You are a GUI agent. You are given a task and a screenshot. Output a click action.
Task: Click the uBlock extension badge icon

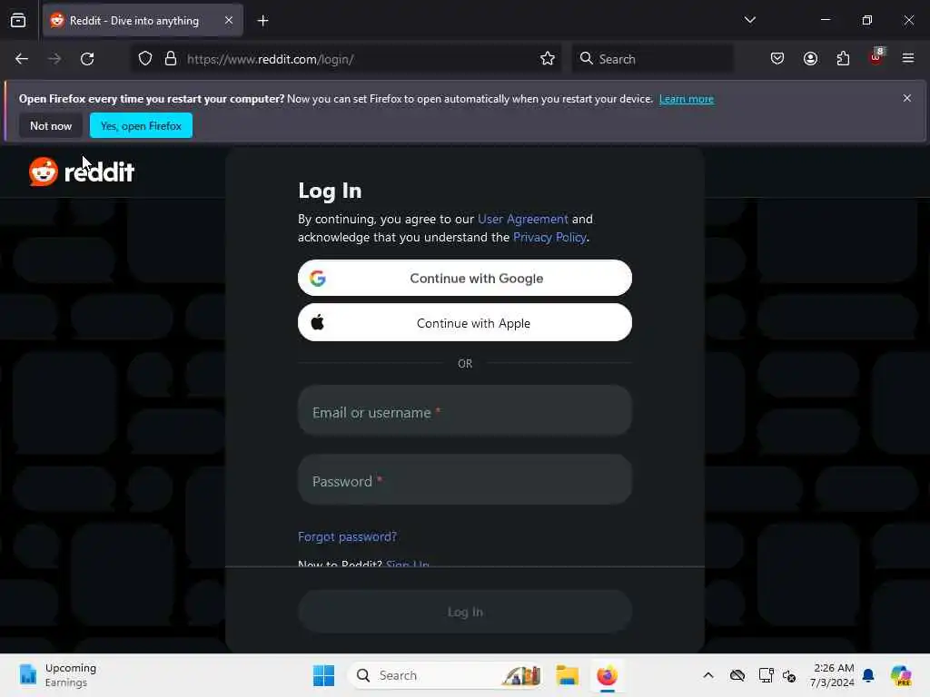(876, 57)
